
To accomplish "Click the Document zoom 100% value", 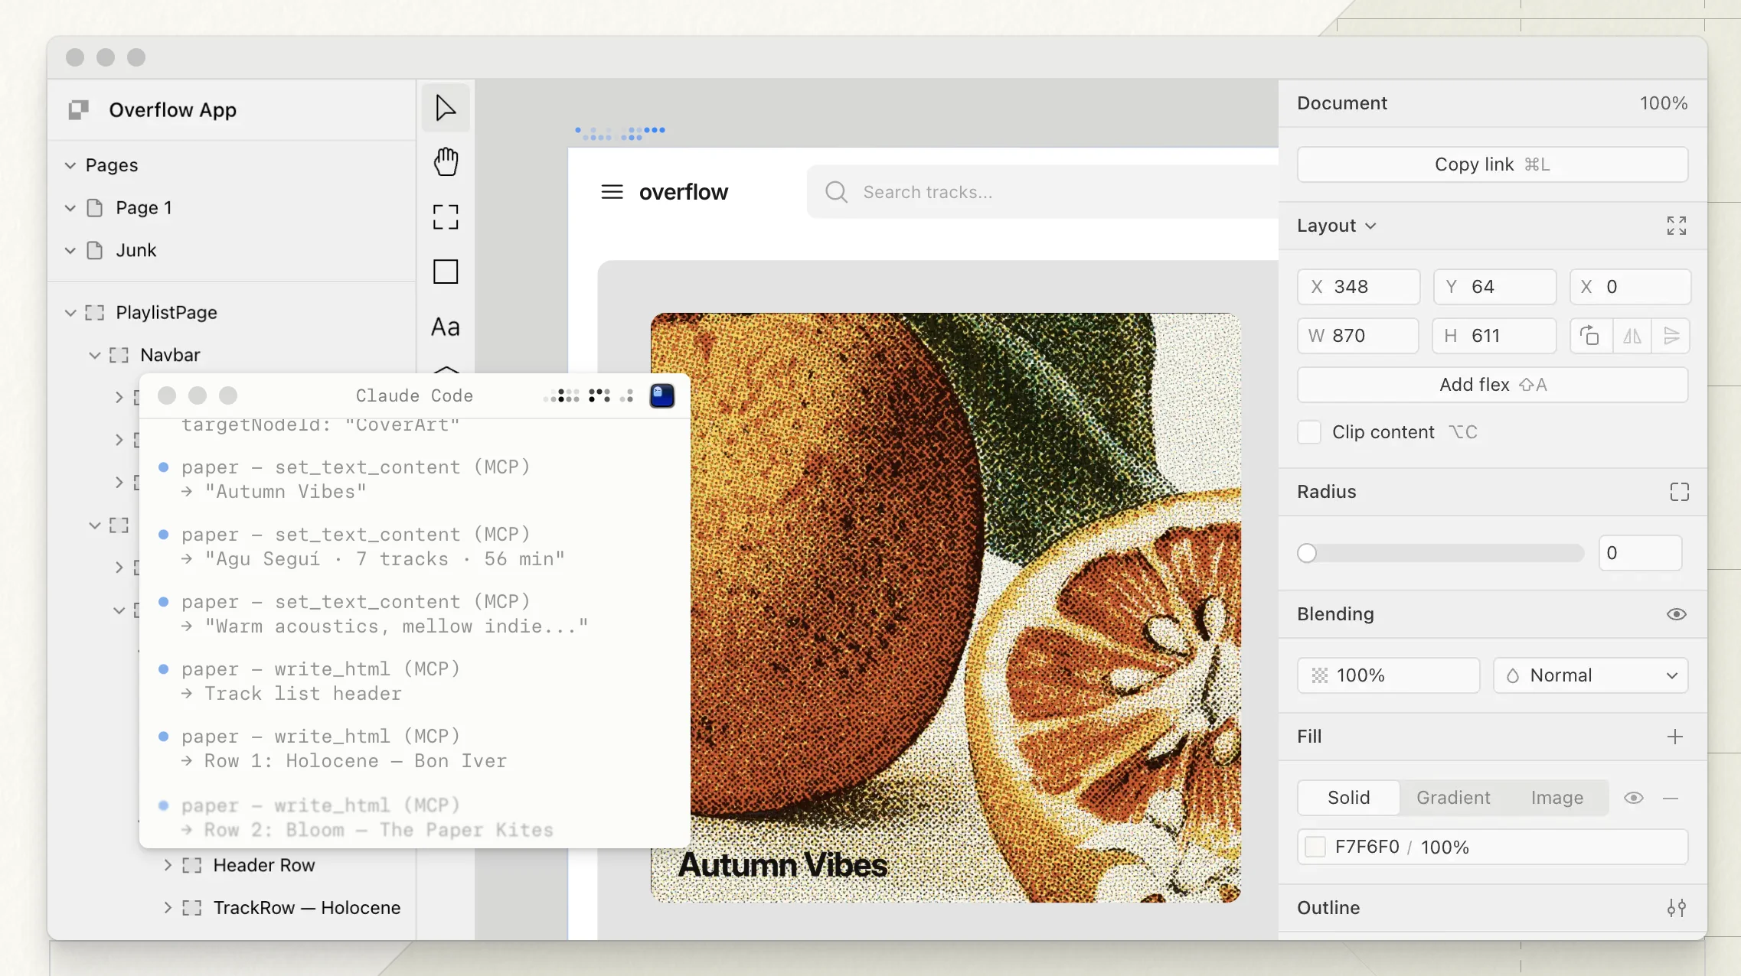I will tap(1663, 103).
